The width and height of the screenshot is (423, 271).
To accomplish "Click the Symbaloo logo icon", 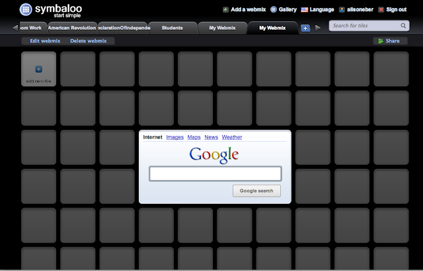I will click(26, 9).
